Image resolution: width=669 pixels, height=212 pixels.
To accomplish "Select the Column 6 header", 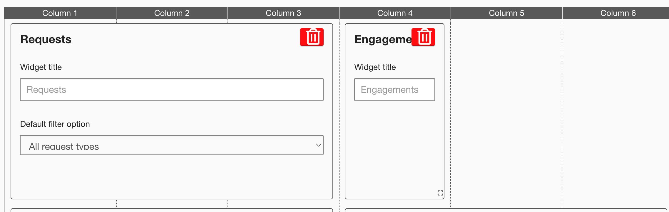I will coord(618,13).
